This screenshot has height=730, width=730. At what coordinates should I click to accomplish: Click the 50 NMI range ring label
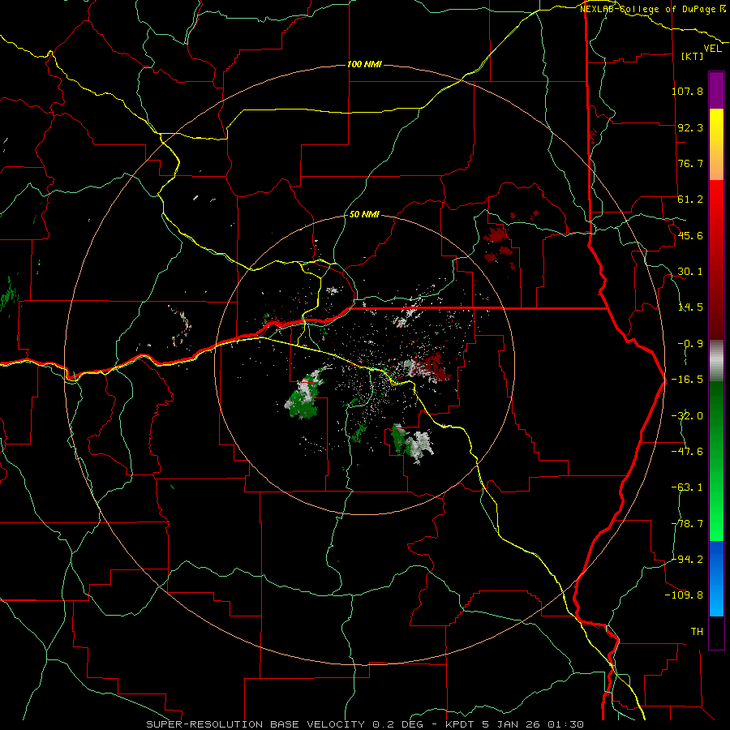coord(364,214)
